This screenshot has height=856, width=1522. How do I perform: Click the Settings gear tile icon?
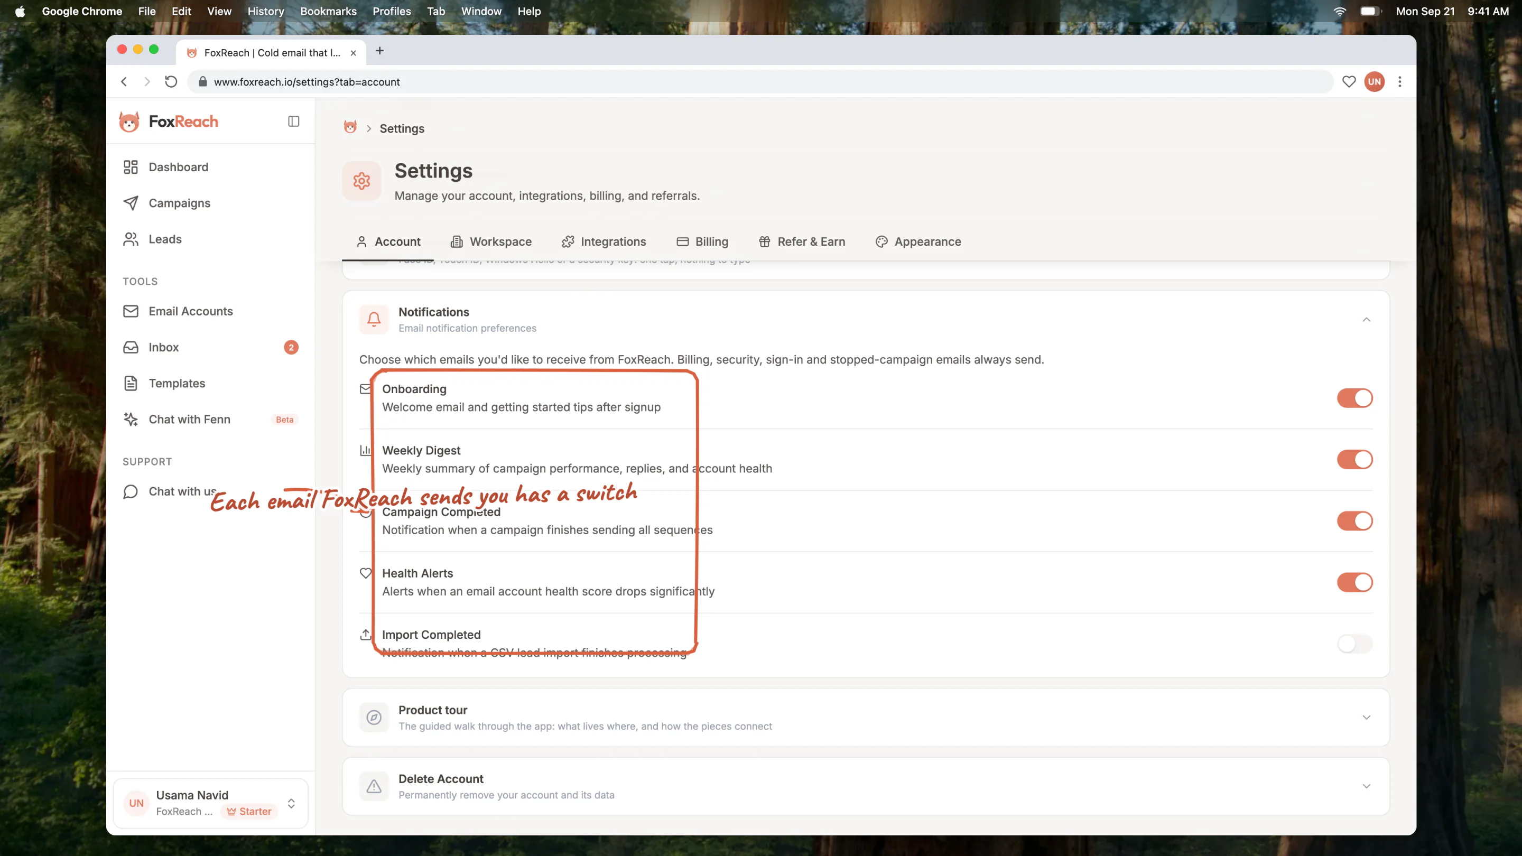point(361,181)
